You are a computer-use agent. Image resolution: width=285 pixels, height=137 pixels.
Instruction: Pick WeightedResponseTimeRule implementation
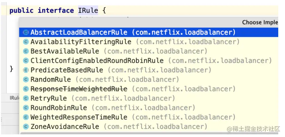tap(149, 117)
